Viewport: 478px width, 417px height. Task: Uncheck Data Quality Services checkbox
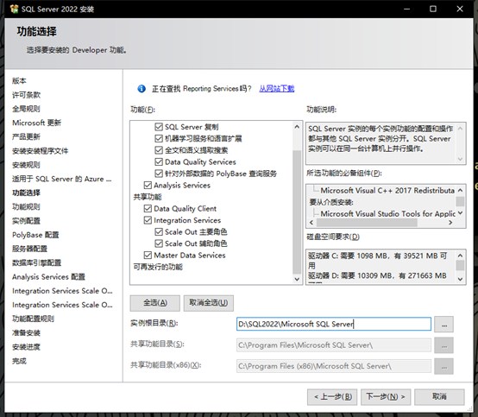point(159,161)
